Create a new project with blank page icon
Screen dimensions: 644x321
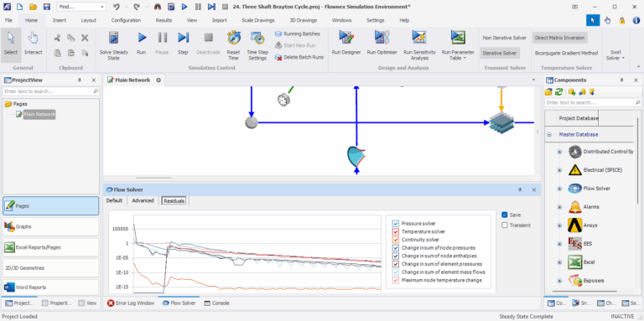20,7
